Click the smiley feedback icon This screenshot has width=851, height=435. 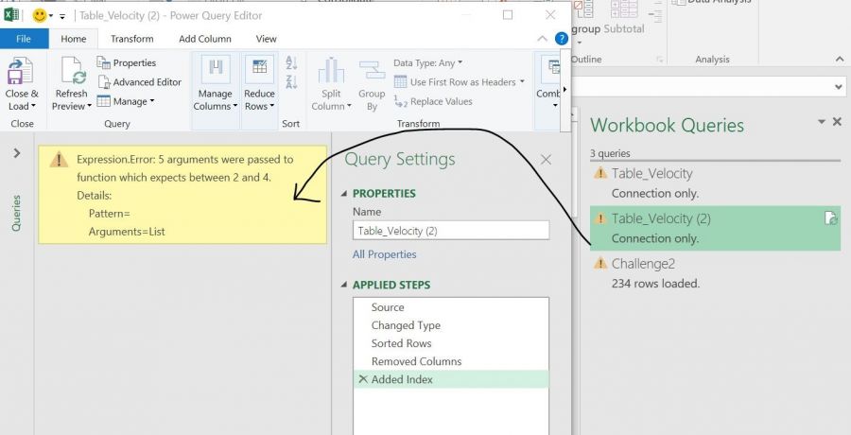[40, 15]
